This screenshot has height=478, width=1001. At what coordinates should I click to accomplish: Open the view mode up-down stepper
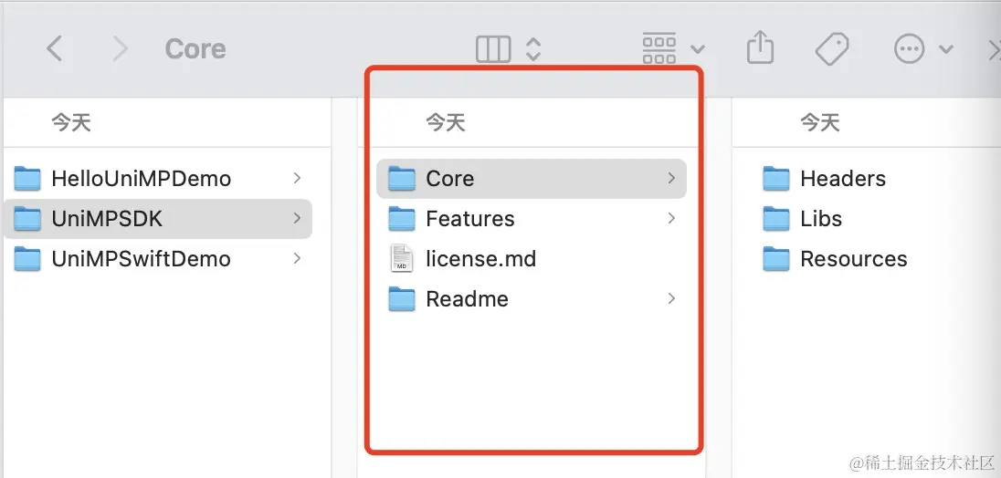coord(533,49)
